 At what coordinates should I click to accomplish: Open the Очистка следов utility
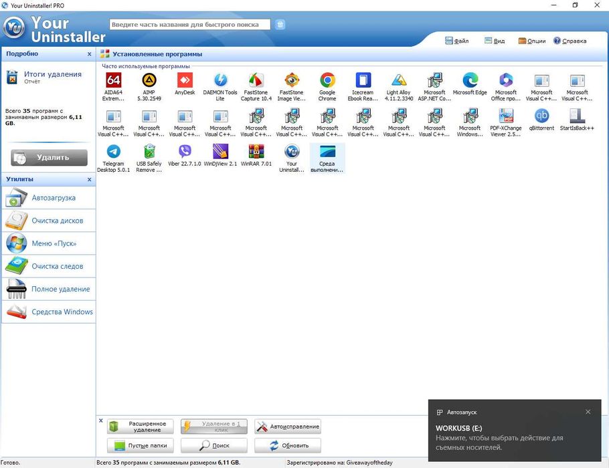coord(49,266)
